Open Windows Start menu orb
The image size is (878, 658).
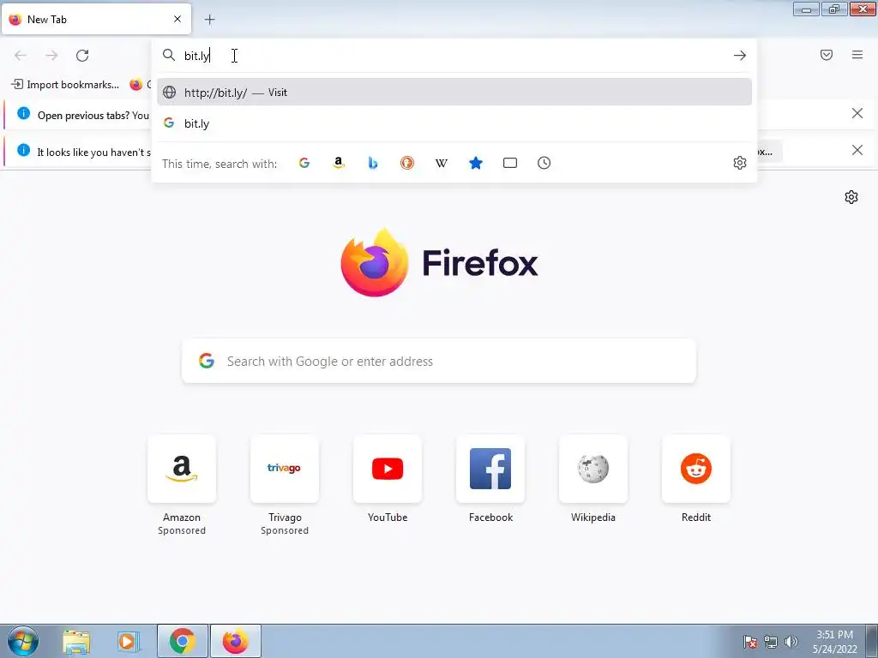coord(23,641)
